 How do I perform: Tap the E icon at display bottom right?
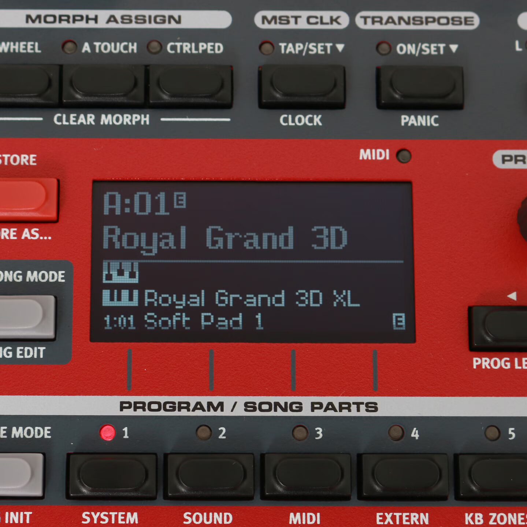[399, 321]
